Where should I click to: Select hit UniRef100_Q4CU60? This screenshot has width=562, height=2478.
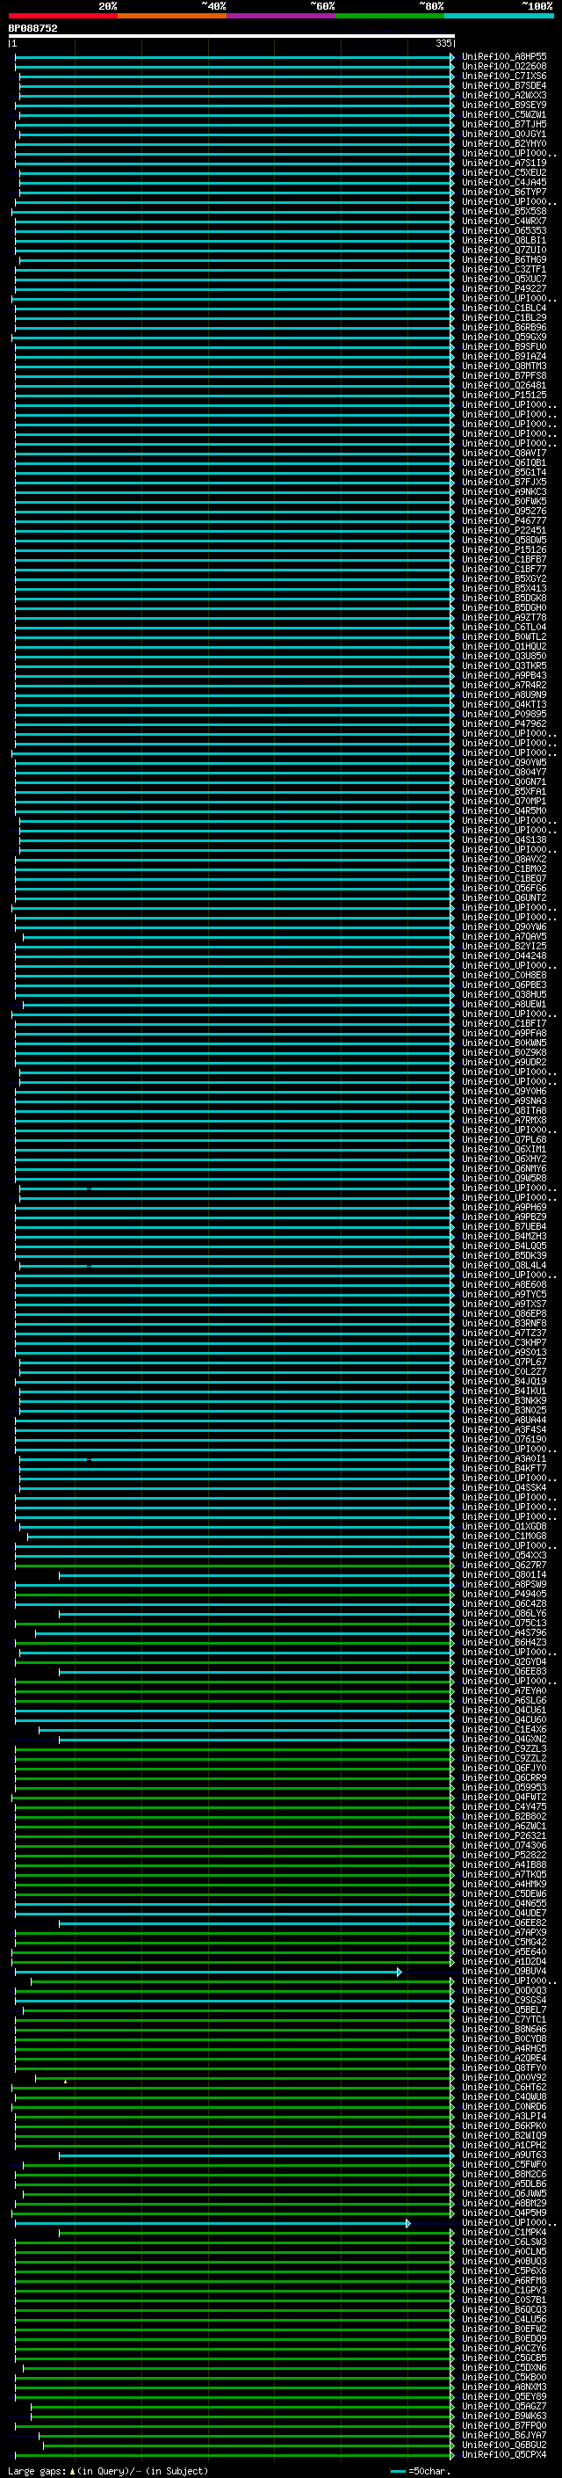504,1720
